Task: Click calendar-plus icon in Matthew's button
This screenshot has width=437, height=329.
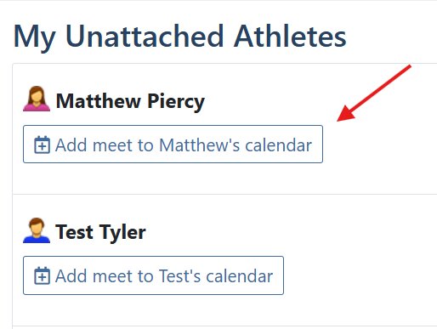Action: (43, 145)
